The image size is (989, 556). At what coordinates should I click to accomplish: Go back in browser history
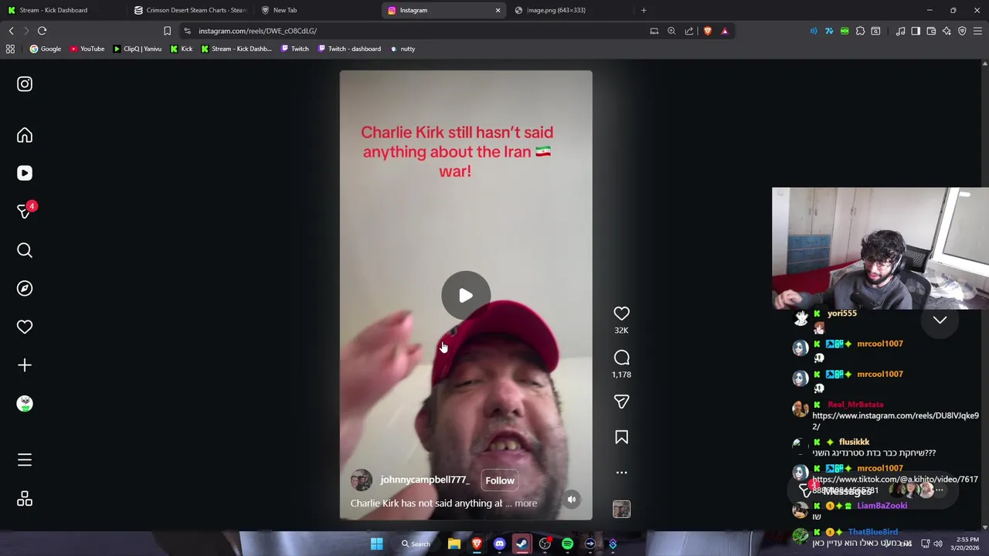pyautogui.click(x=11, y=31)
